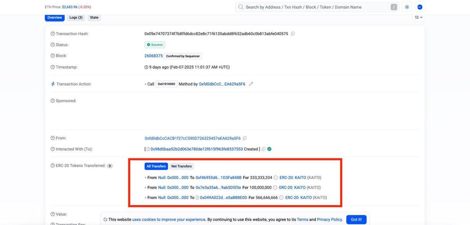470x225 pixels.
Task: Toggle the light/dark theme sun icon
Action: pos(407,7)
